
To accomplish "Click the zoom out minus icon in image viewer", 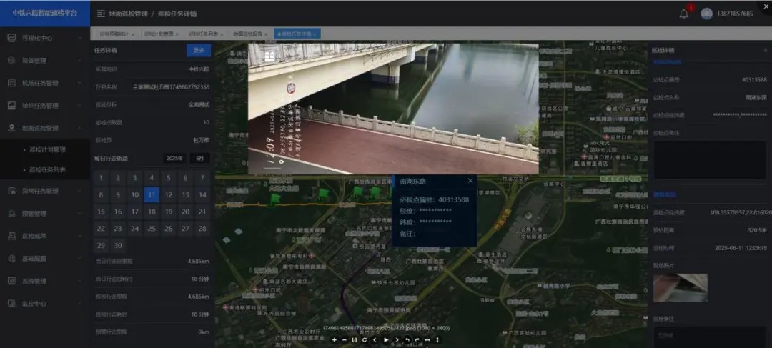I will (344, 340).
